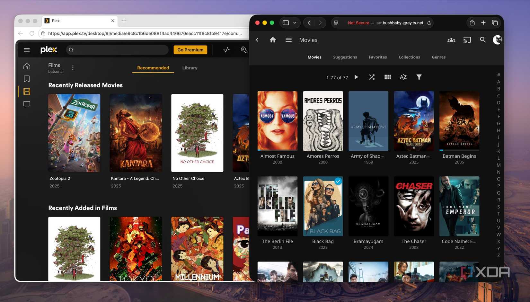530x302 pixels.
Task: Toggle the Safari sidebar button
Action: pyautogui.click(x=286, y=22)
